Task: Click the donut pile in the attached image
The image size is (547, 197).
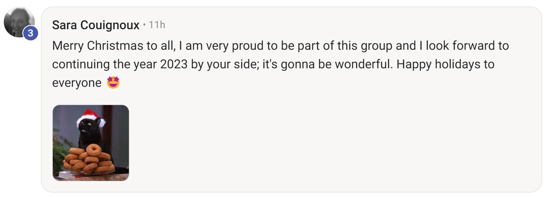Action: (90, 160)
